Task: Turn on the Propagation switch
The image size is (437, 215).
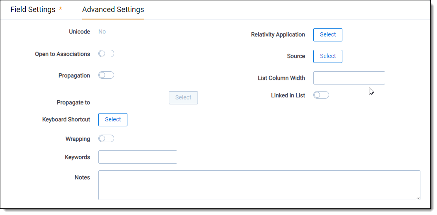Action: tap(106, 75)
